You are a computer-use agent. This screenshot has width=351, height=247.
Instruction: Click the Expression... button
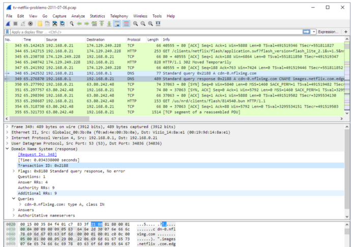(x=328, y=32)
